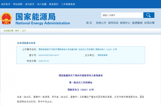Screen dimensions: 161x106
Task: Click the 国家能源局 site title text
Action: [x=35, y=17]
